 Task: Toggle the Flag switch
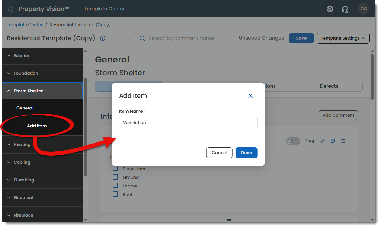coord(293,141)
